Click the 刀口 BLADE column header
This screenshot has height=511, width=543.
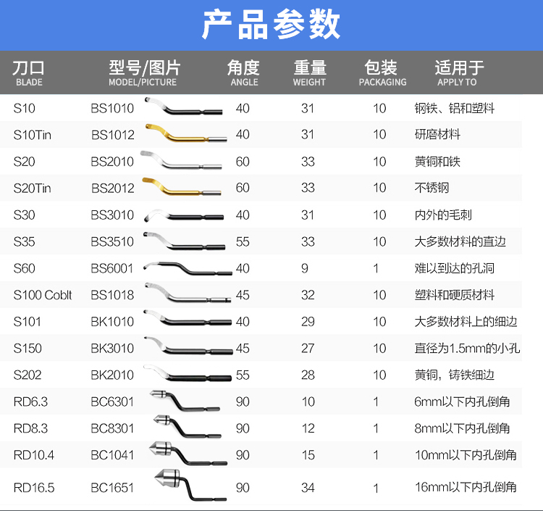coord(29,73)
